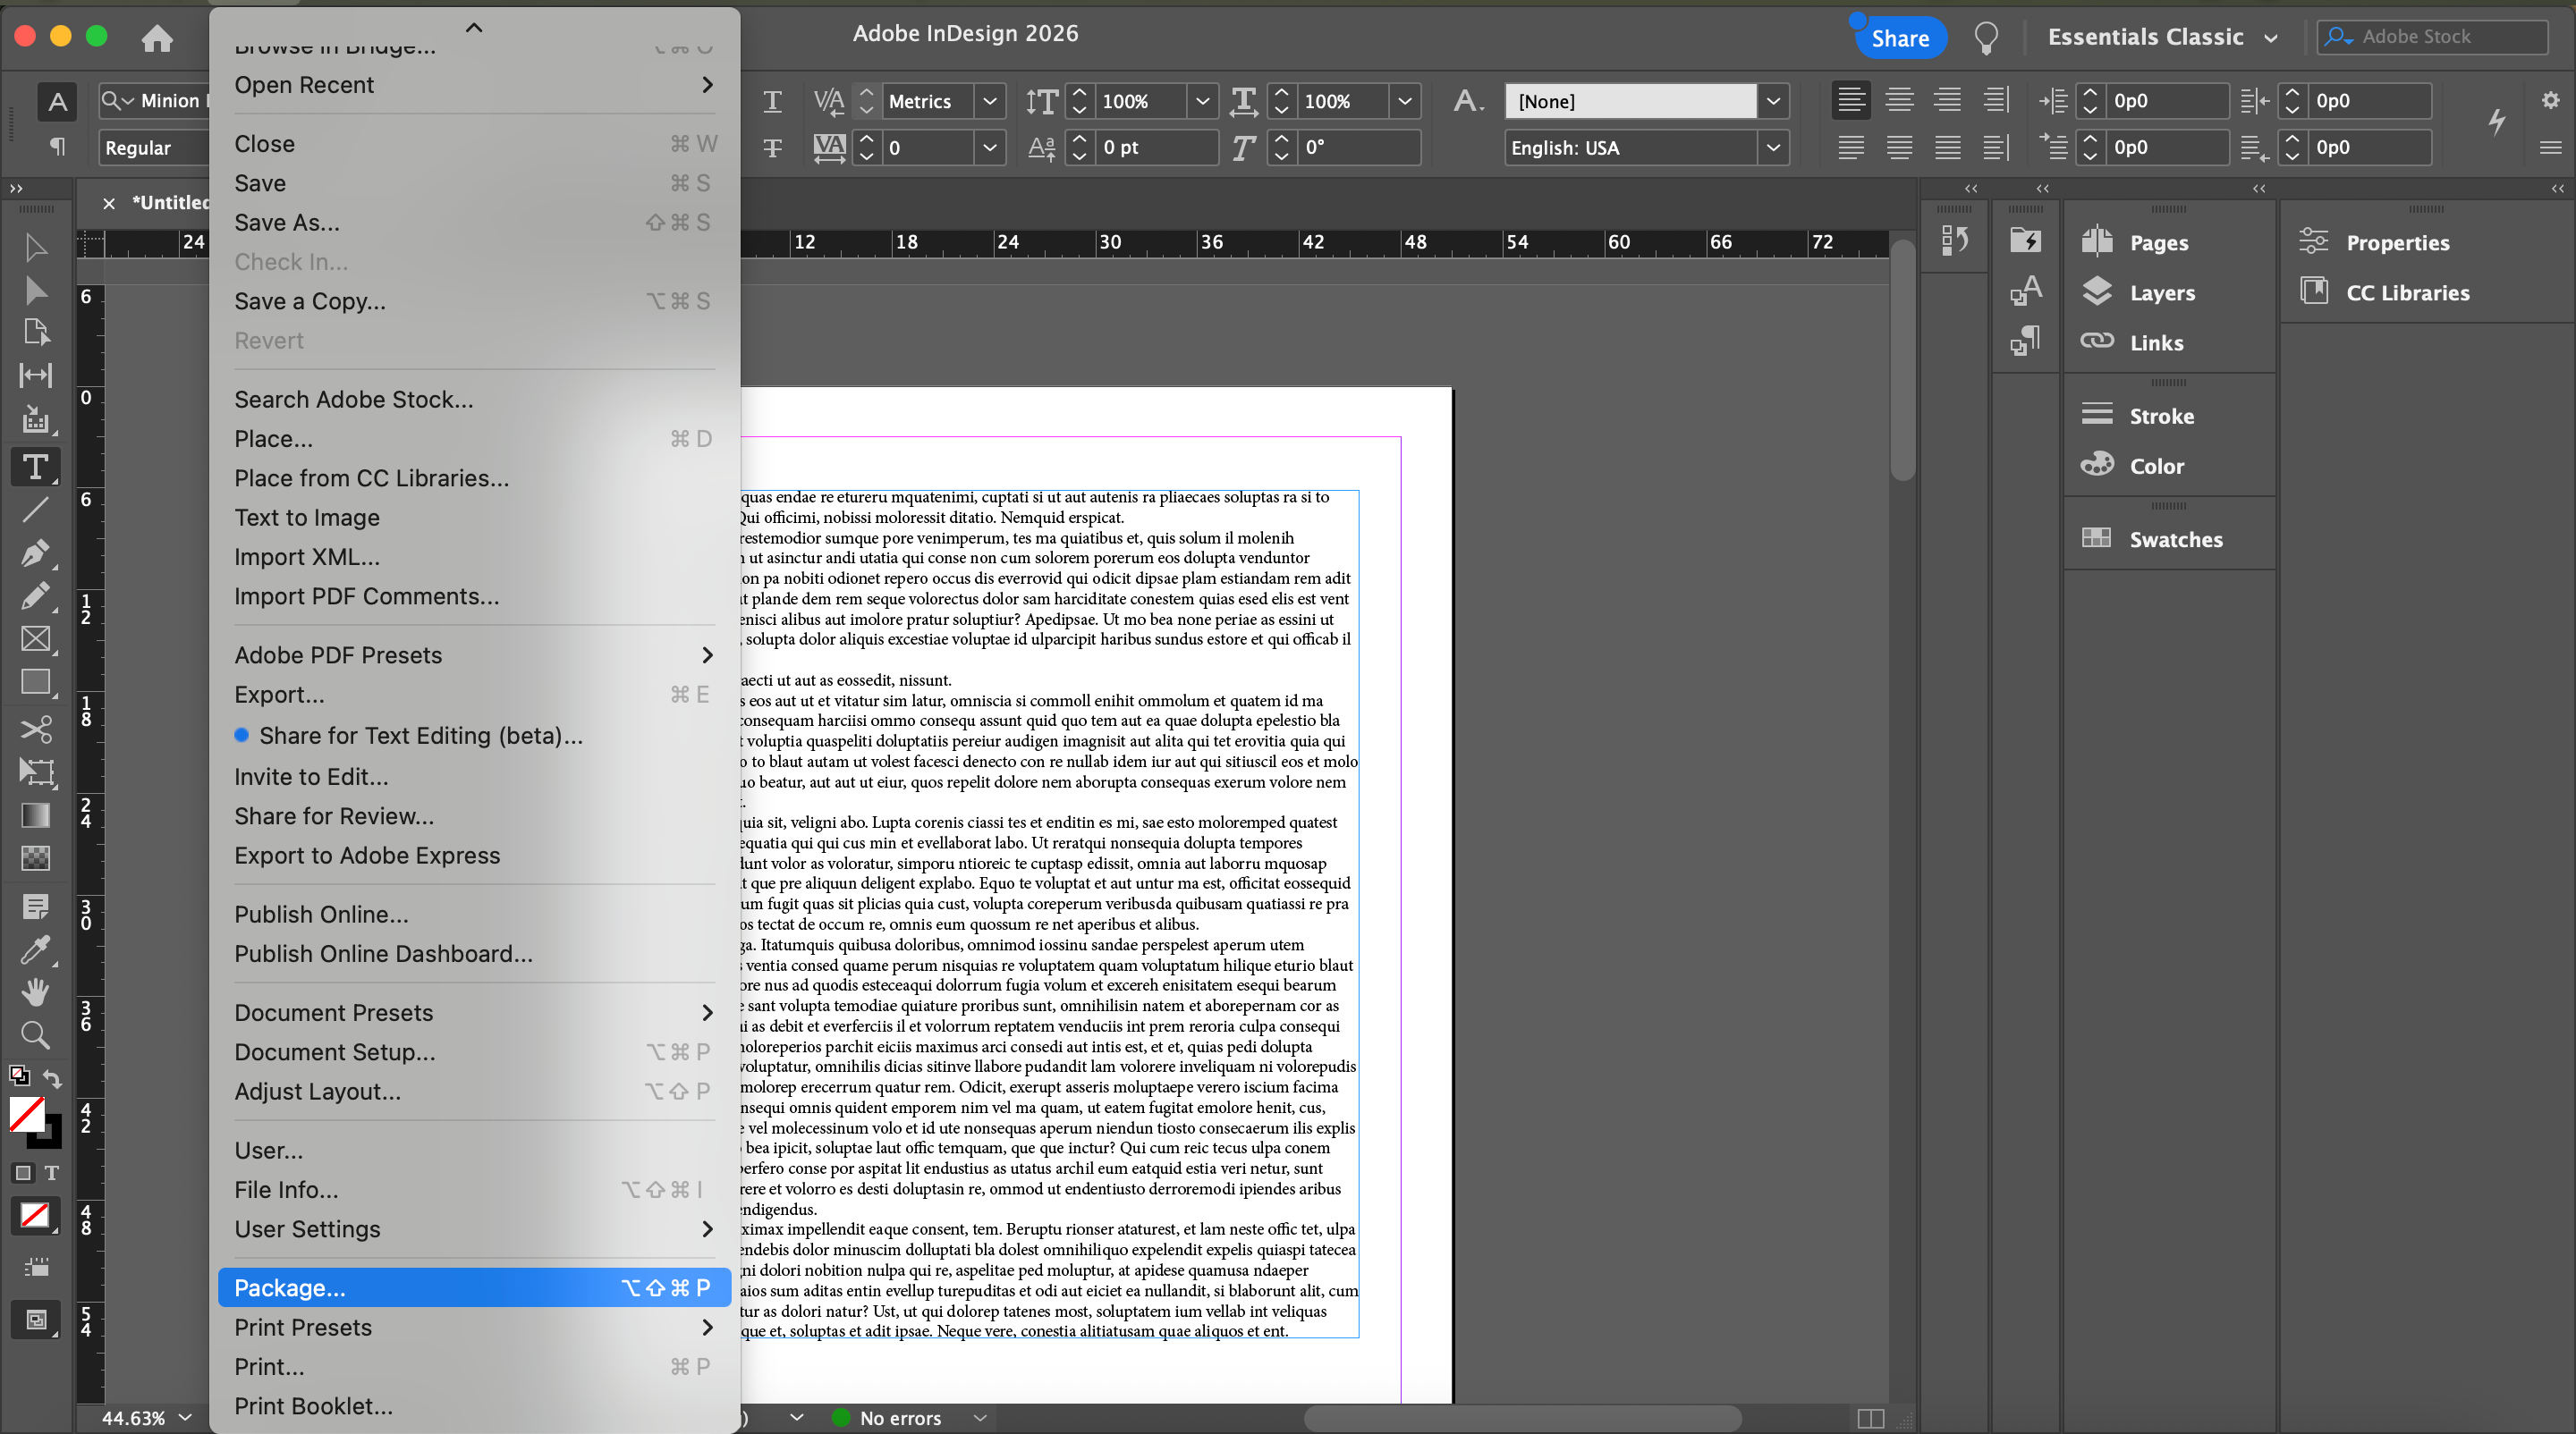
Task: Click the blue Share button
Action: tap(1899, 38)
